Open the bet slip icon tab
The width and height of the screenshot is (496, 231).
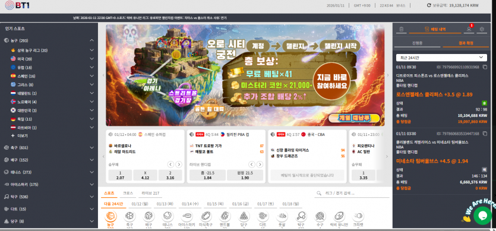pos(401,29)
